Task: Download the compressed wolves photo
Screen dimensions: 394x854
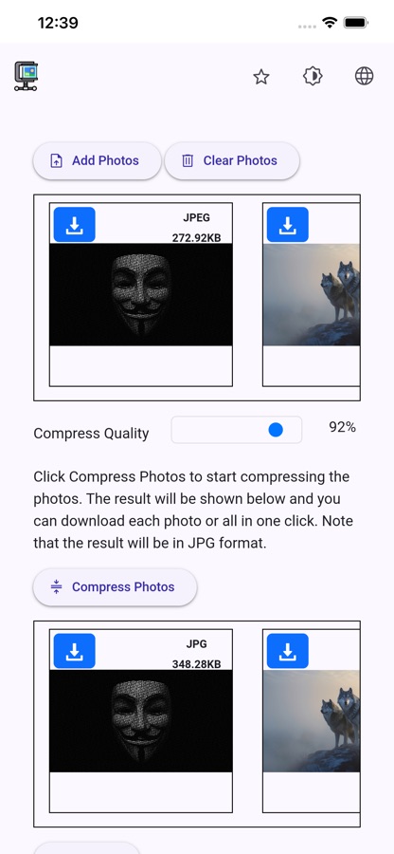Action: pyautogui.click(x=288, y=651)
